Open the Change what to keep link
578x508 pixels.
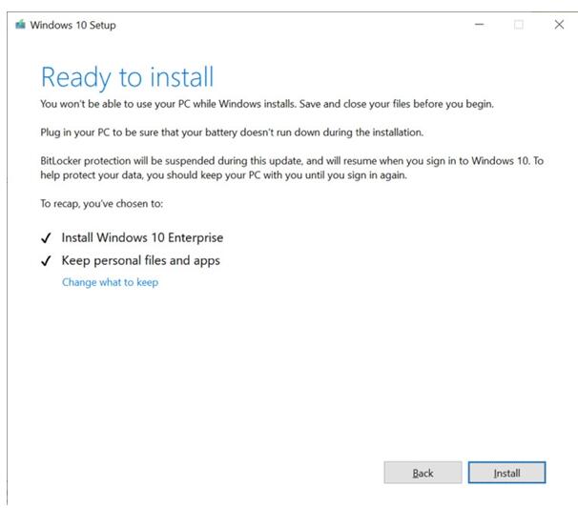tap(110, 282)
